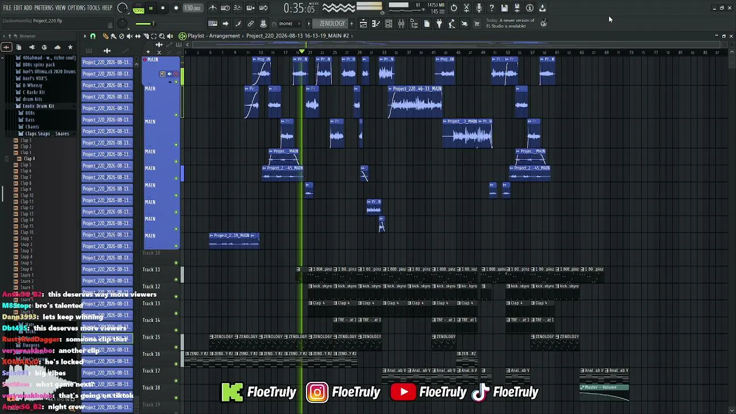Click the export download arrow icon

(x=542, y=8)
